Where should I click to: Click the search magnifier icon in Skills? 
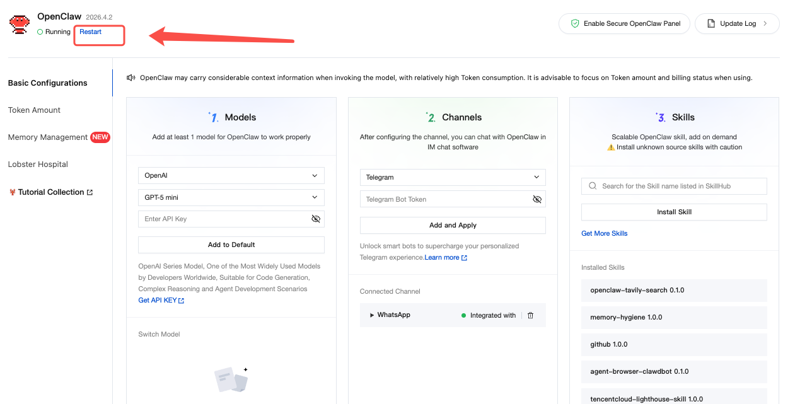tap(593, 186)
